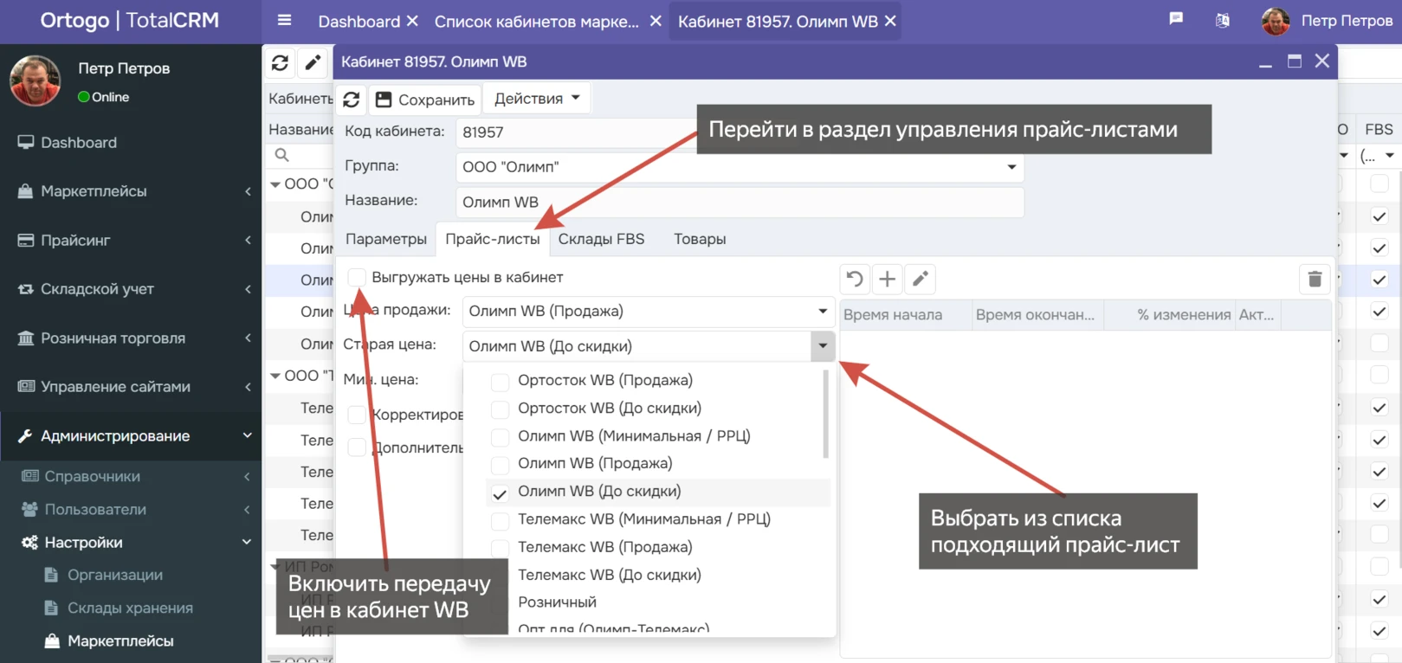Open Dashboard in the sidebar
The width and height of the screenshot is (1402, 663).
(130, 142)
